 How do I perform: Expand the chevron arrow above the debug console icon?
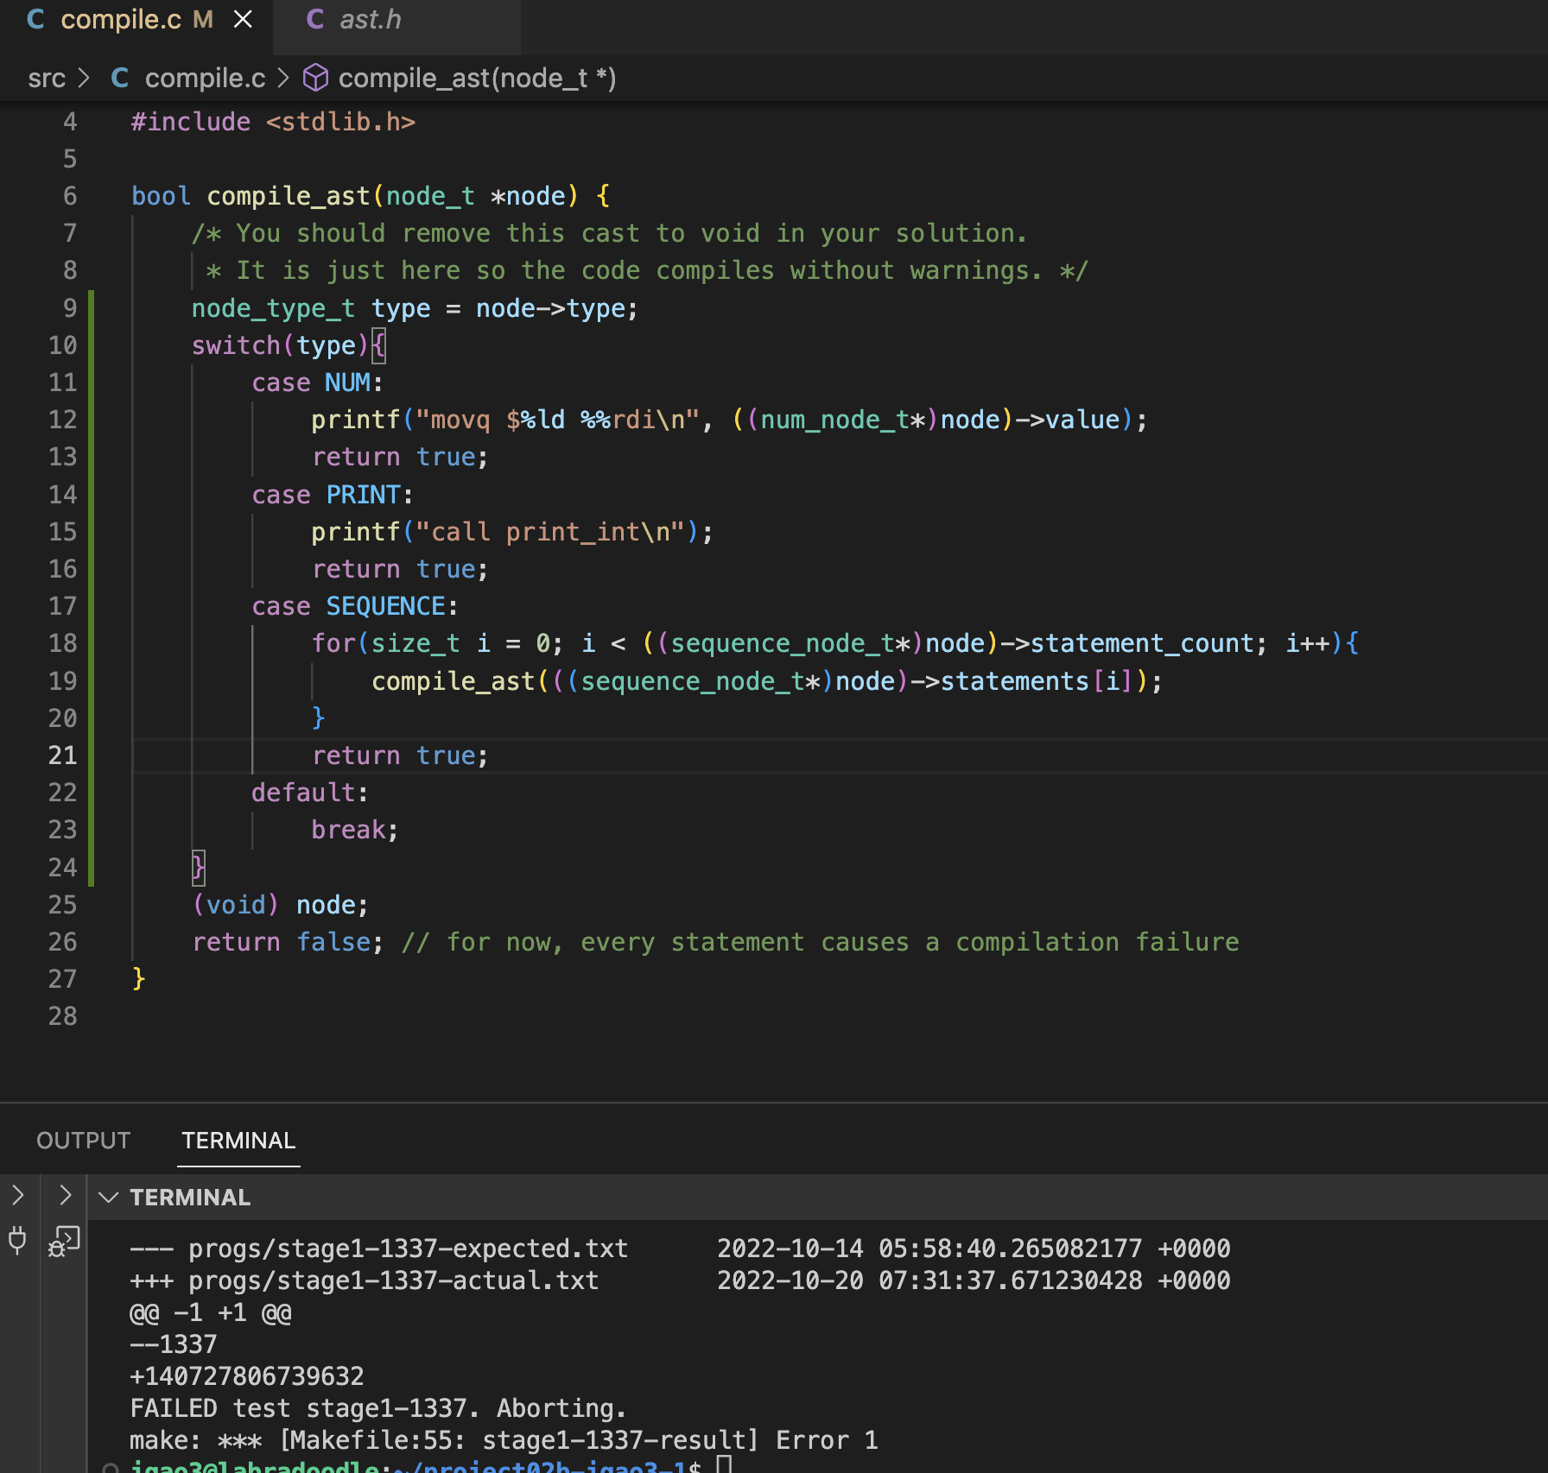click(x=65, y=1195)
